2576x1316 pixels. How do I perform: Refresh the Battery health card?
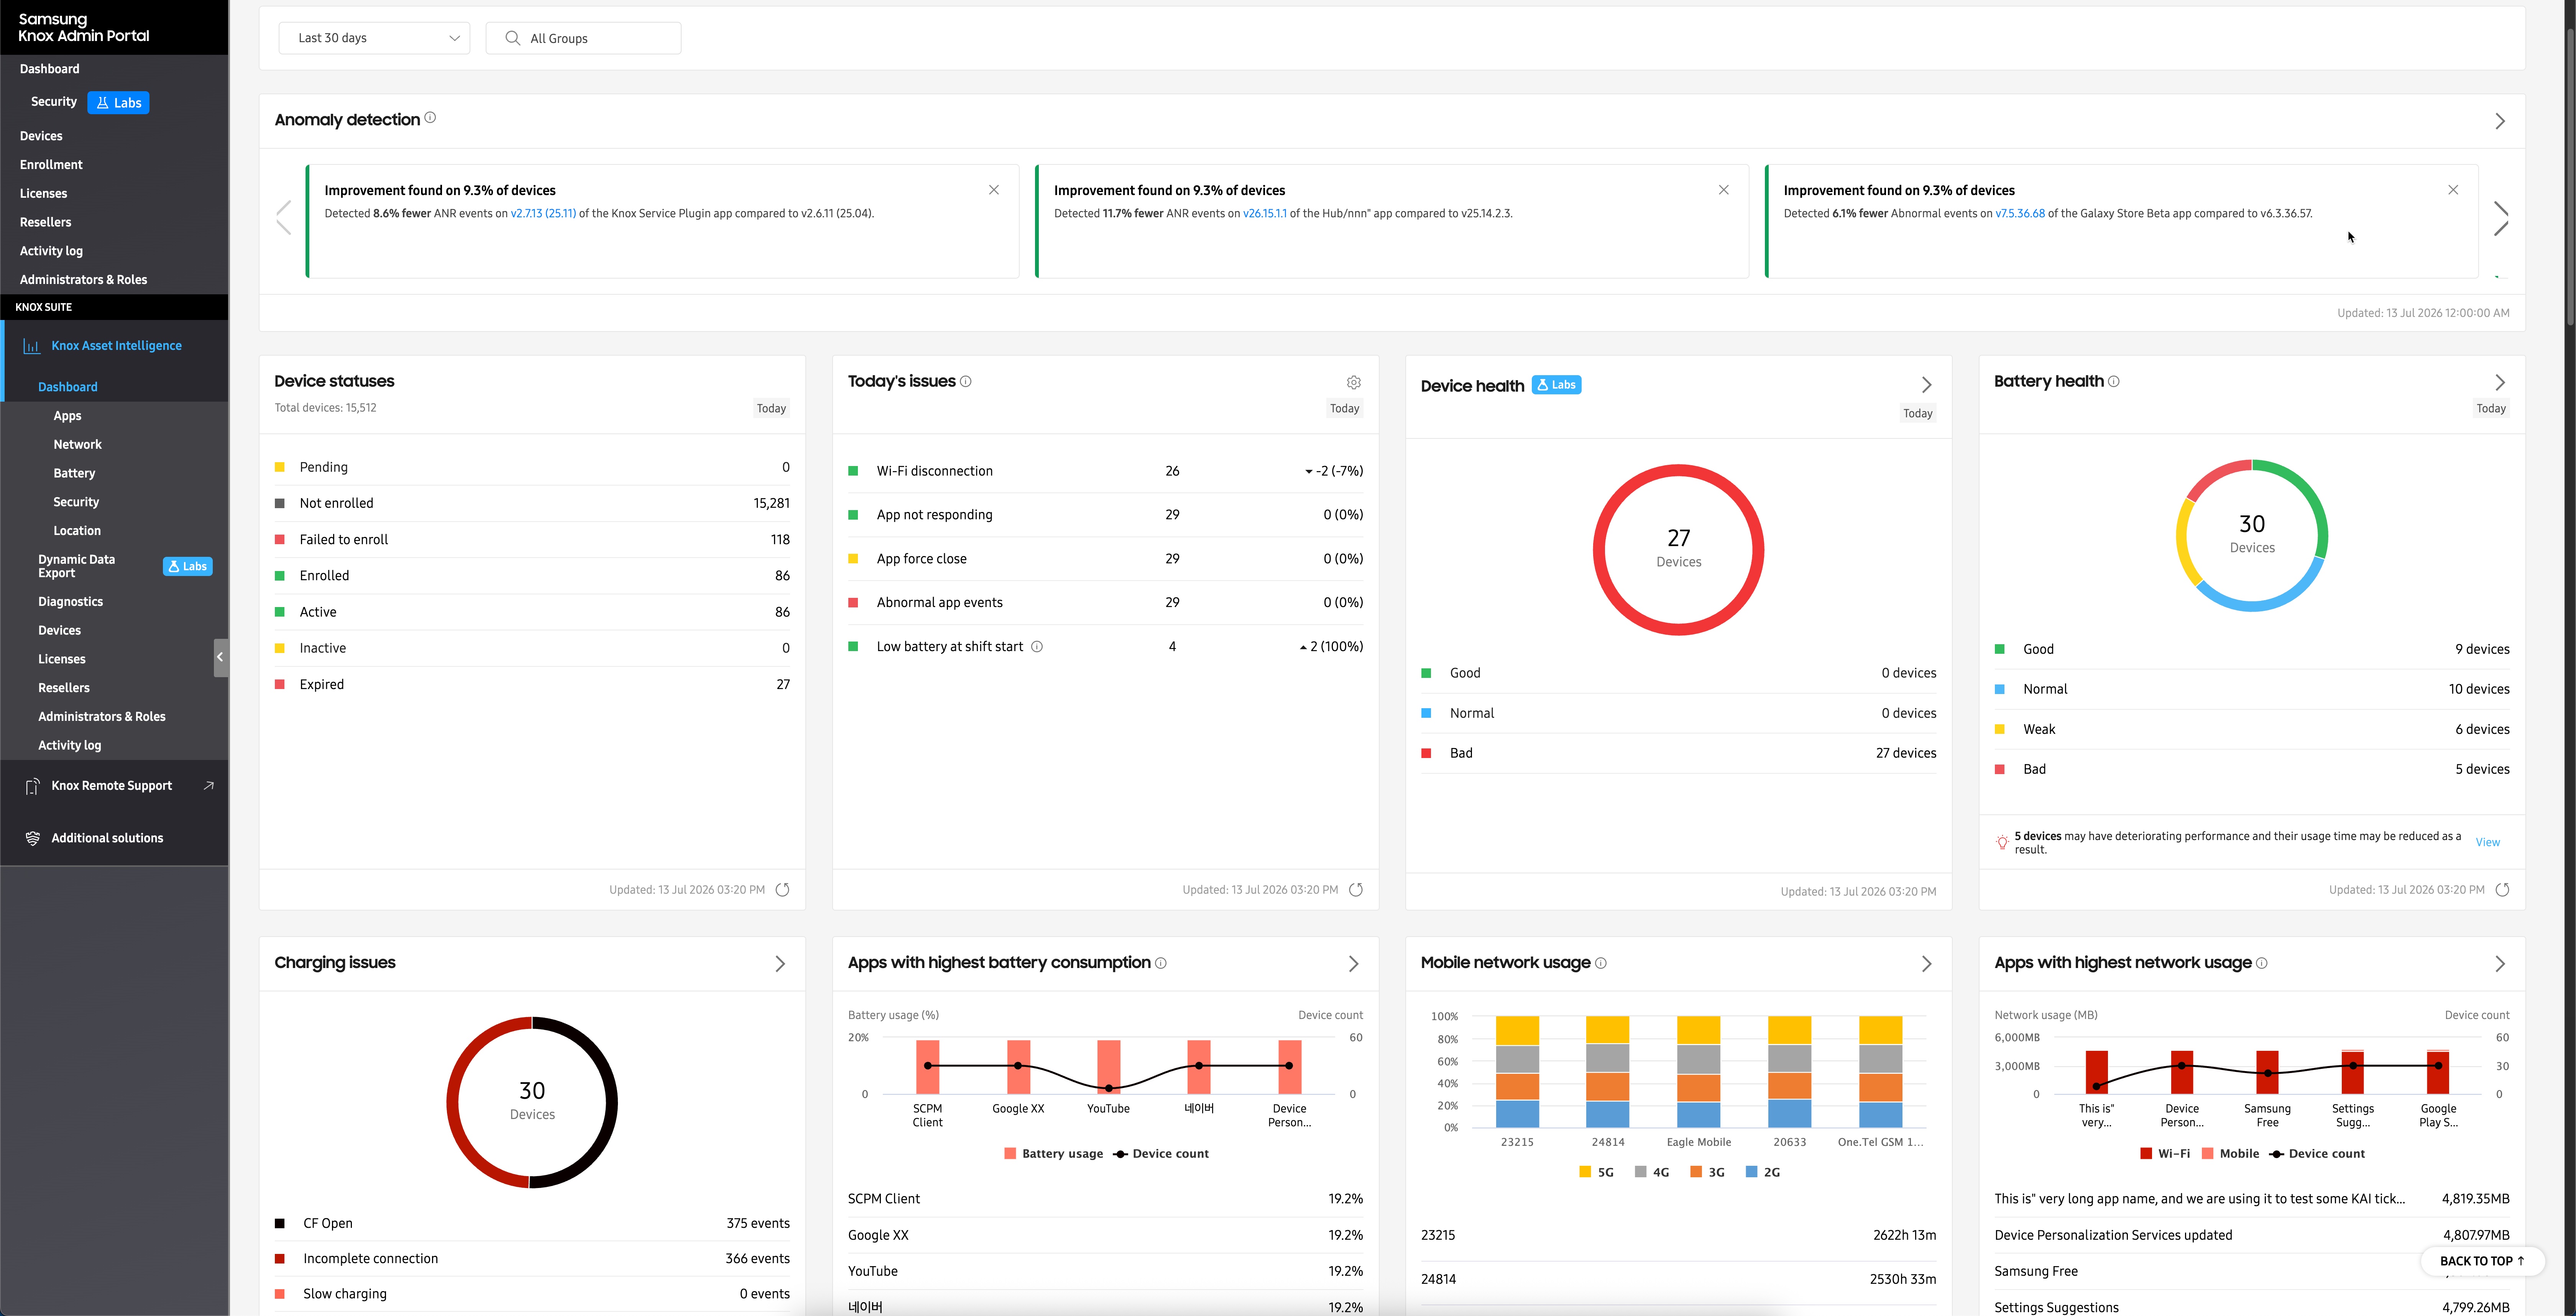coord(2502,890)
